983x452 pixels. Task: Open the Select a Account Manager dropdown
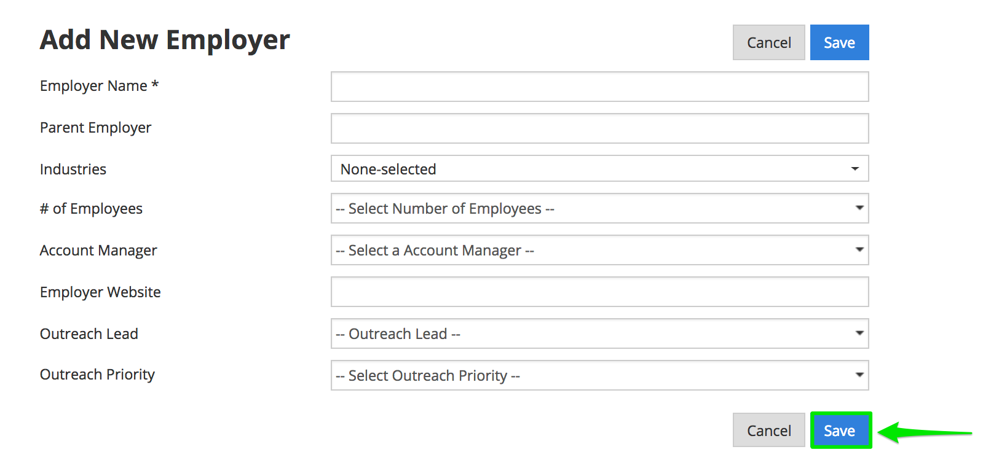pos(599,251)
